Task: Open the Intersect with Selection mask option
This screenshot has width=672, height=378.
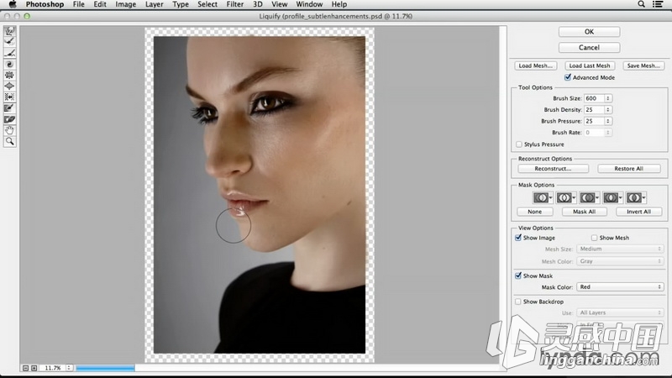Action: [x=612, y=197]
